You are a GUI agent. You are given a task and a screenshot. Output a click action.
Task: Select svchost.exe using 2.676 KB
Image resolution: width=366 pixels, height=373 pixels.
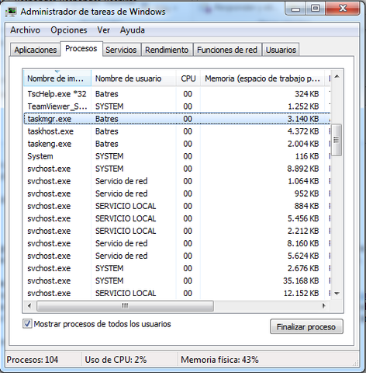coord(177,268)
